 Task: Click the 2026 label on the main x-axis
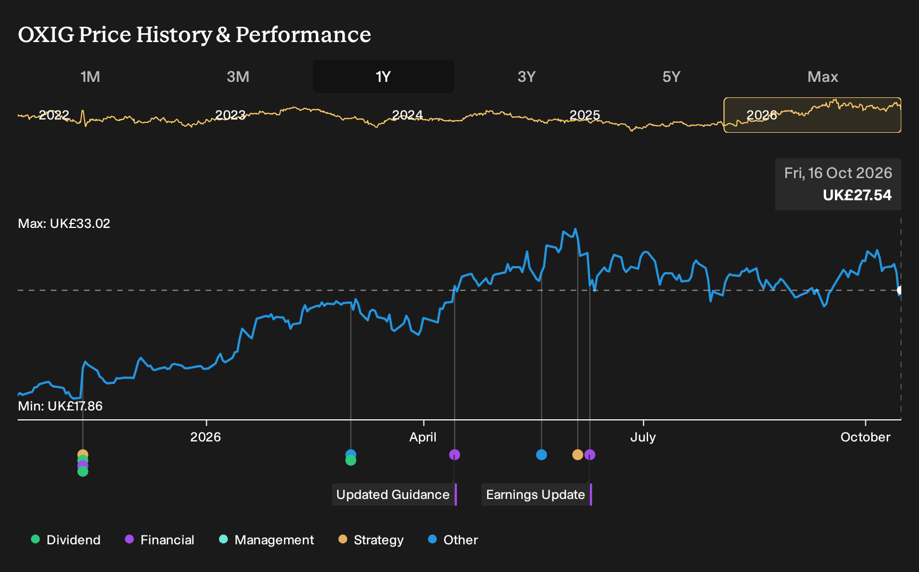206,437
